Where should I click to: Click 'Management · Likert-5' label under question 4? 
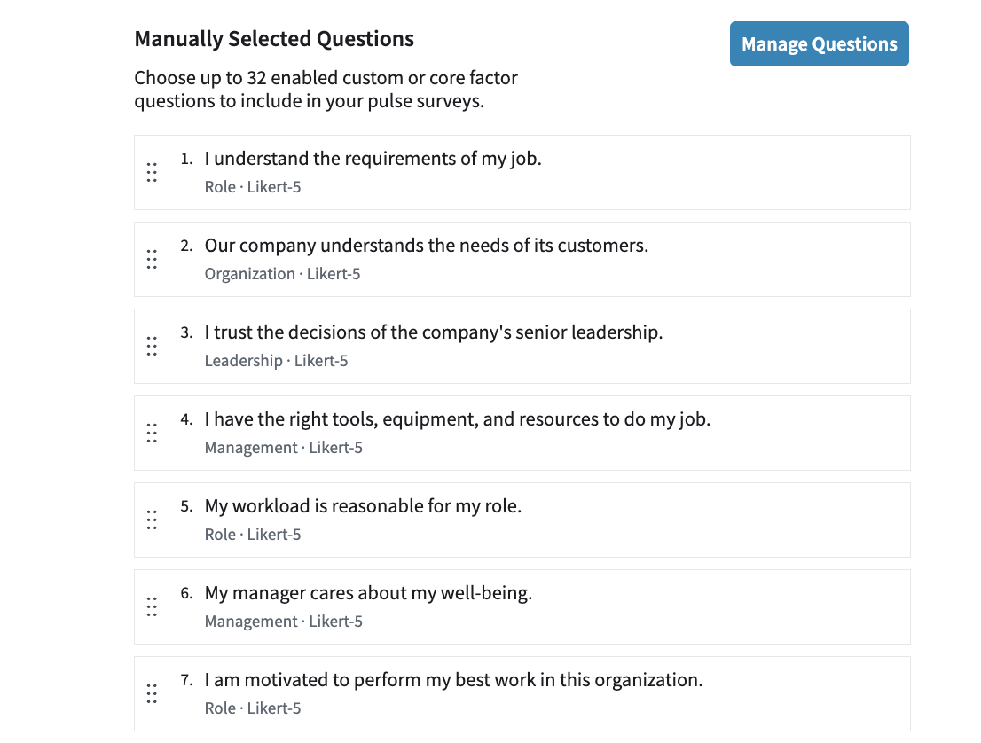[x=283, y=448]
